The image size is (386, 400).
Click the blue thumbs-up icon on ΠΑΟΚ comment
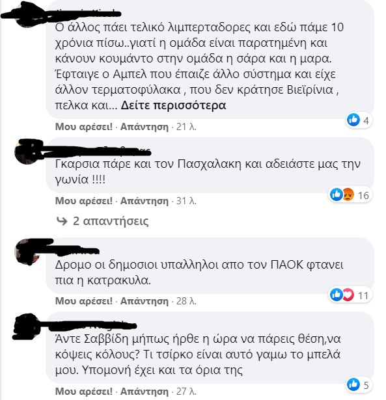pos(337,295)
